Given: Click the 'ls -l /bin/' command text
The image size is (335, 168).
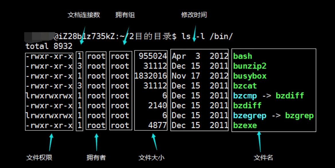Looking at the screenshot, I should click(207, 36).
